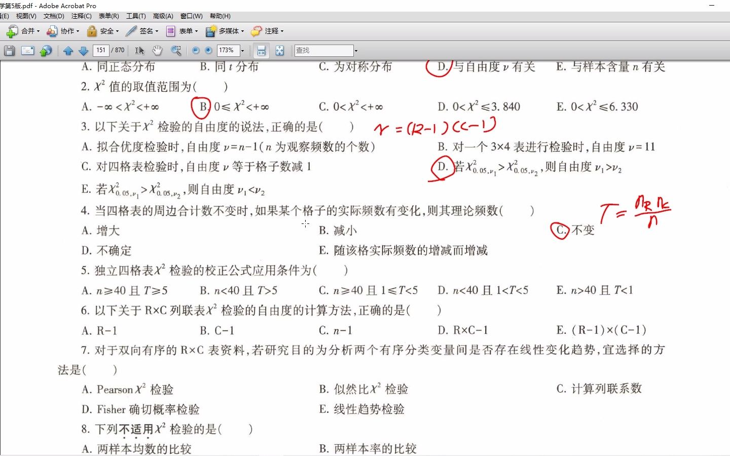
Task: Select the text Select tool icon
Action: pos(139,51)
